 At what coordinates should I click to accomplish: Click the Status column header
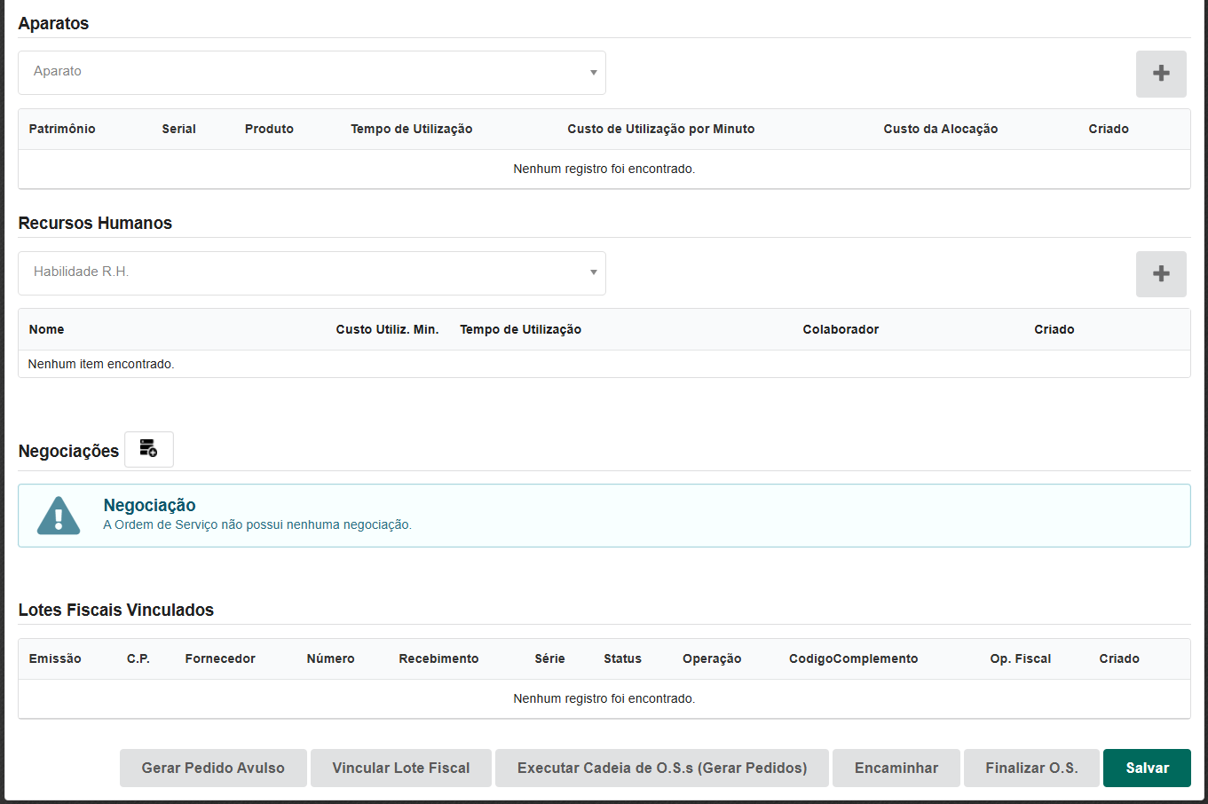pyautogui.click(x=622, y=658)
